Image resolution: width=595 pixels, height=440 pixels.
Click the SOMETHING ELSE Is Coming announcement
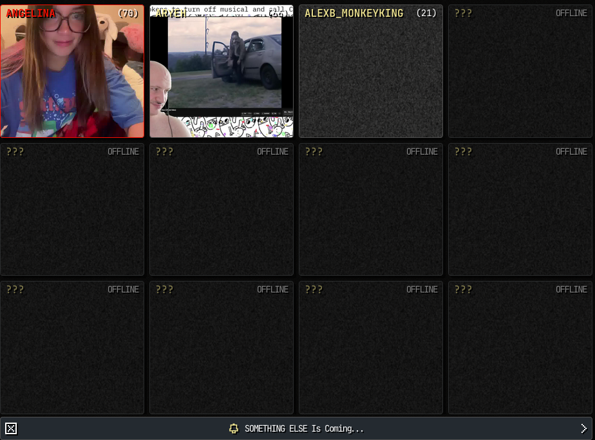click(x=304, y=428)
